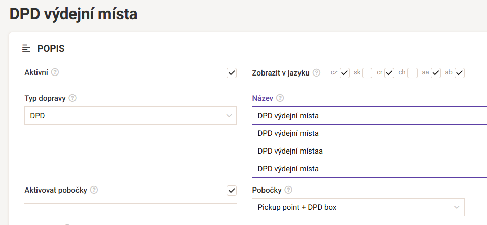Disable the cr language checkbox
The width and height of the screenshot is (487, 225).
(389, 73)
